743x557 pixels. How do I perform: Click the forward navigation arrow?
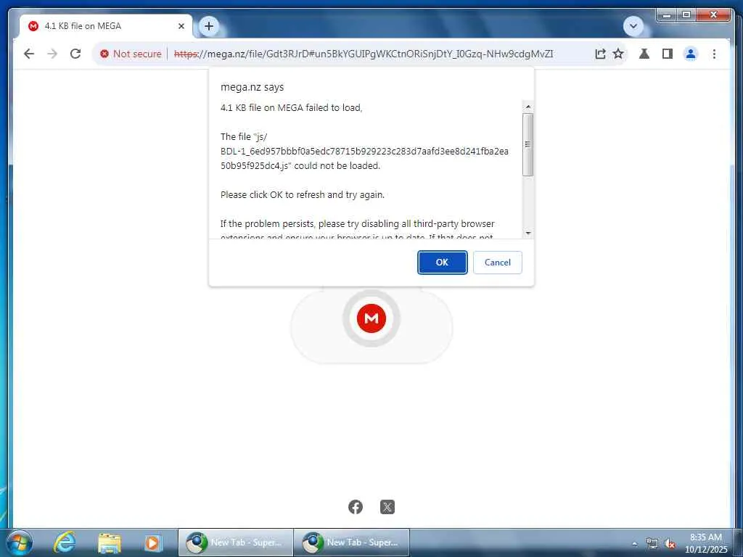[x=52, y=54]
